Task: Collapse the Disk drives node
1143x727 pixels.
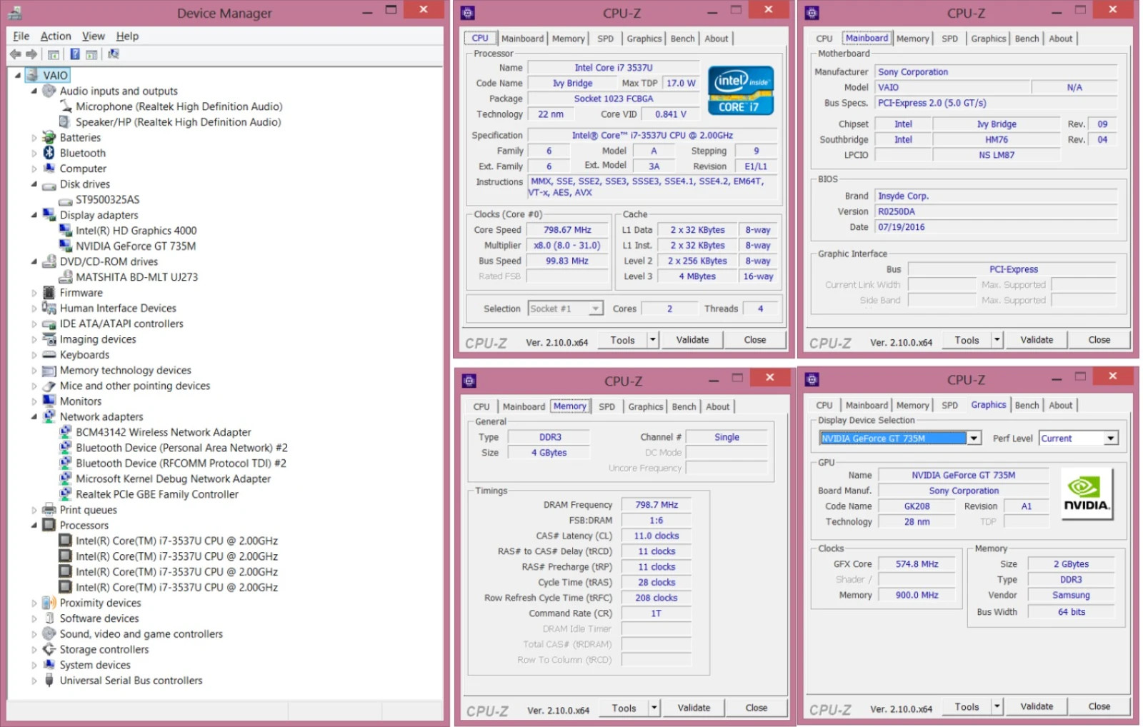Action: point(34,184)
